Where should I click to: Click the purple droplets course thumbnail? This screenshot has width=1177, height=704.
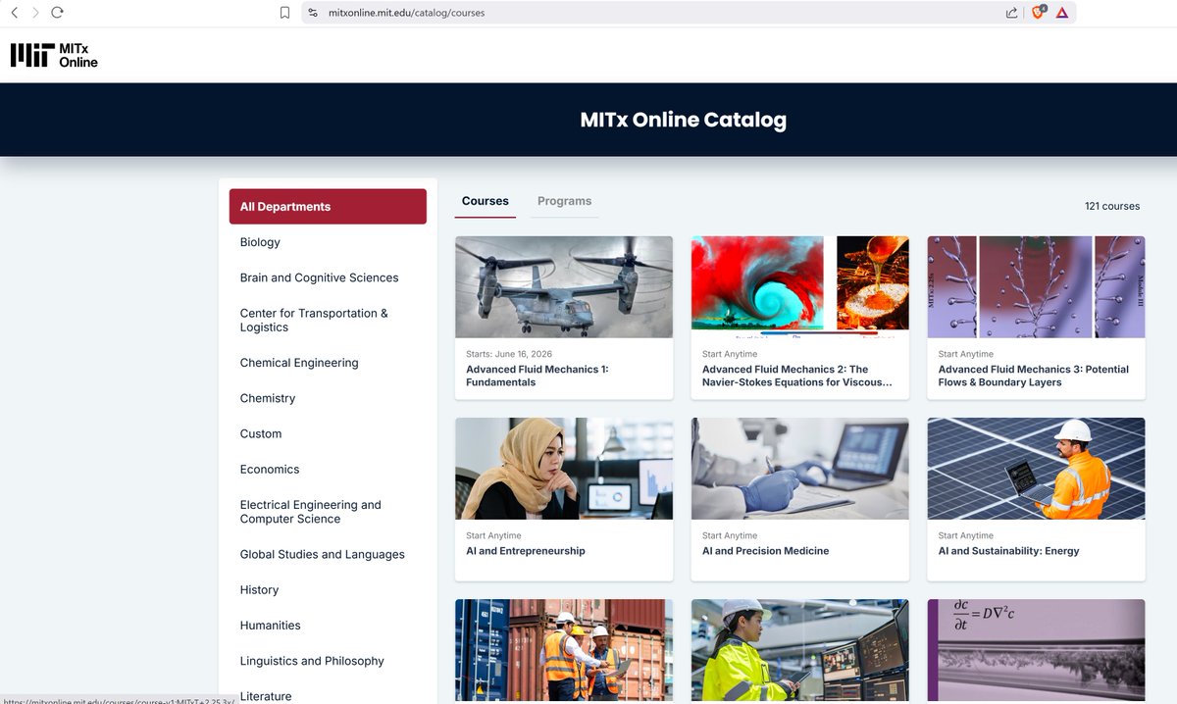point(1036,287)
